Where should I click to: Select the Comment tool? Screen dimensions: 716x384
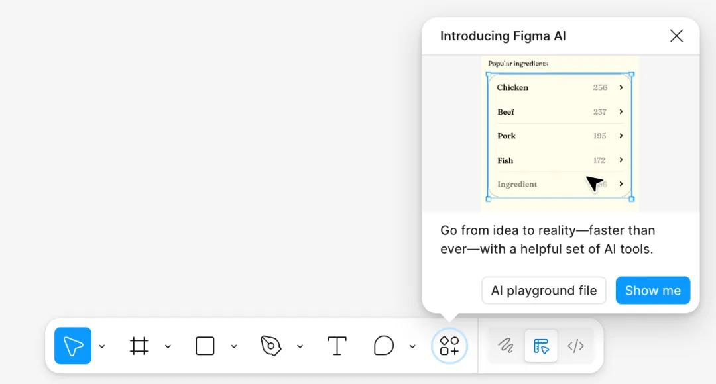[x=383, y=346]
